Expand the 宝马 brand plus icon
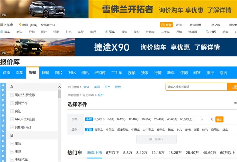Image resolution: width=237 pixels, height=162 pixels. (x=12, y=152)
